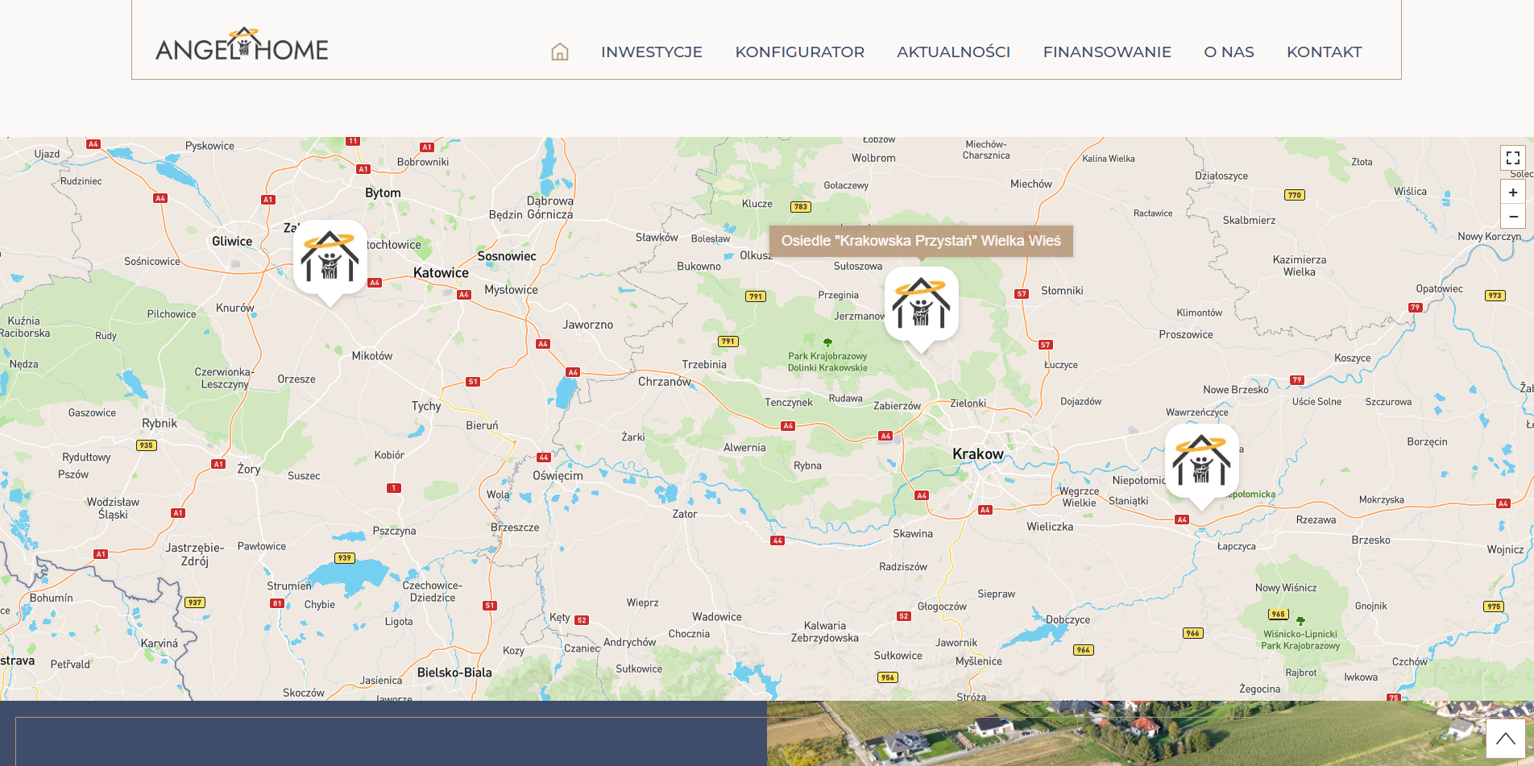The height and width of the screenshot is (766, 1534).
Task: Click the Tychy label on map
Action: click(x=426, y=406)
